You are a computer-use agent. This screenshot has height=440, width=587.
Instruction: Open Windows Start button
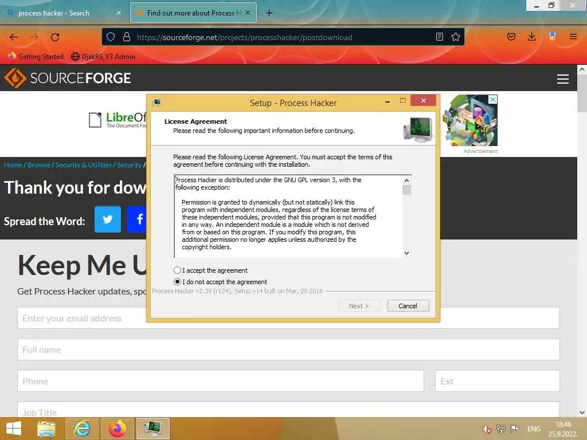[14, 429]
